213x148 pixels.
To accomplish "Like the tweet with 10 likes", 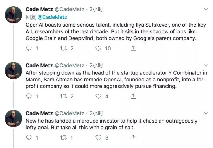I will [98, 48].
